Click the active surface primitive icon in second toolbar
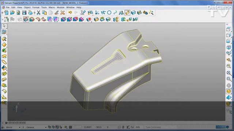Viewport: 234px width, 131px height. (x=26, y=19)
